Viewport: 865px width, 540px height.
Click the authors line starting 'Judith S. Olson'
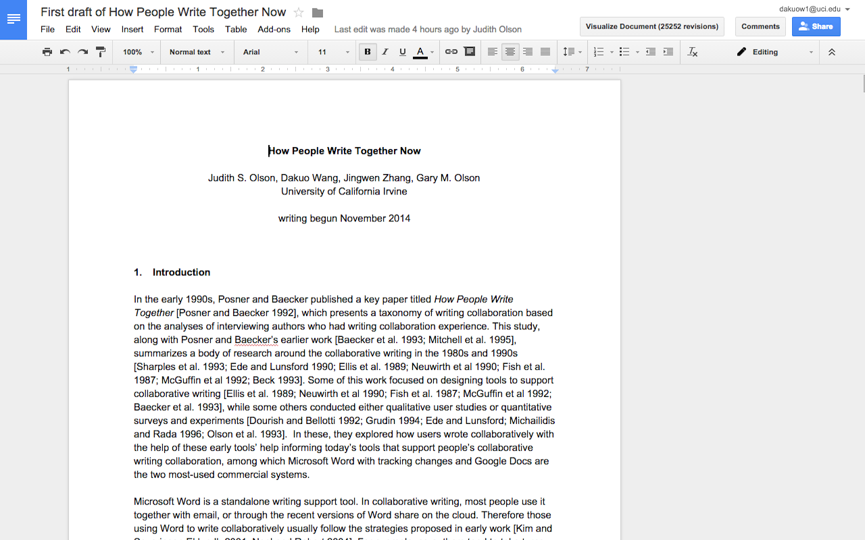point(344,178)
